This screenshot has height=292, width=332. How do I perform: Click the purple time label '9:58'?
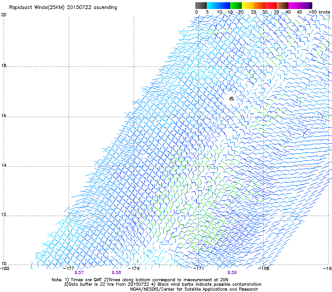point(117,273)
